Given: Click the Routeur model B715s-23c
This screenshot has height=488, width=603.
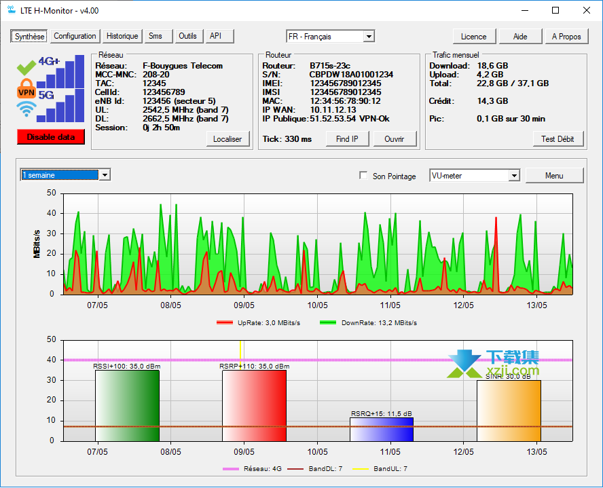Looking at the screenshot, I should point(330,66).
